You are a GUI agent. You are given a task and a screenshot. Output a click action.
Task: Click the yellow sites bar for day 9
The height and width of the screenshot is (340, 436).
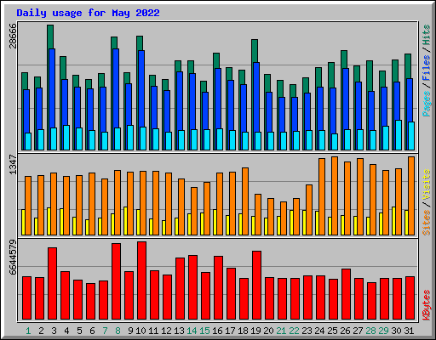click(x=125, y=221)
